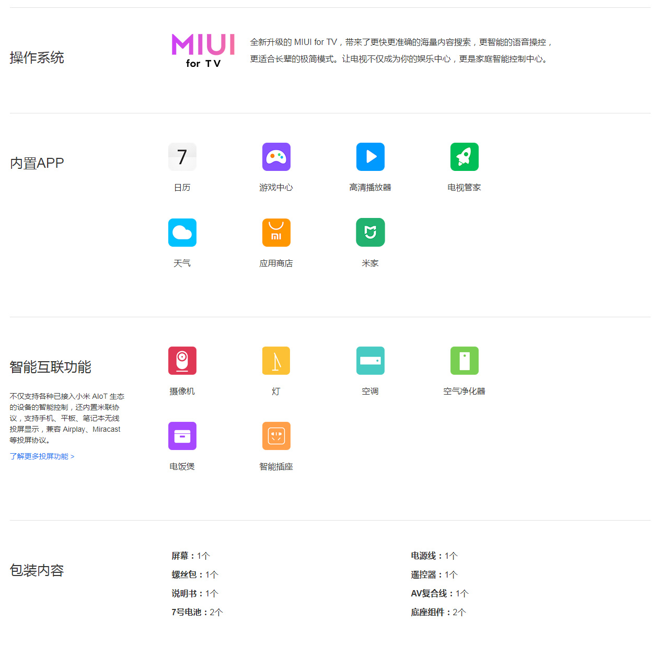Open the 游戏中心 game center icon
660x645 pixels.
coord(276,157)
